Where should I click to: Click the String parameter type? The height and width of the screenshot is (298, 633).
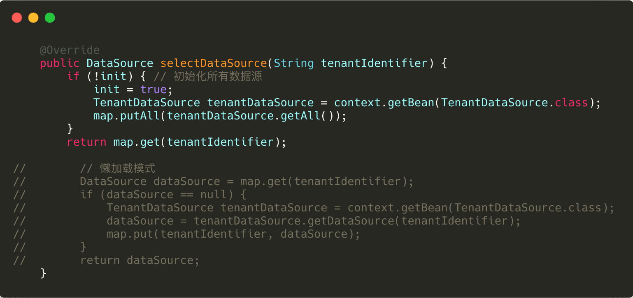[293, 64]
